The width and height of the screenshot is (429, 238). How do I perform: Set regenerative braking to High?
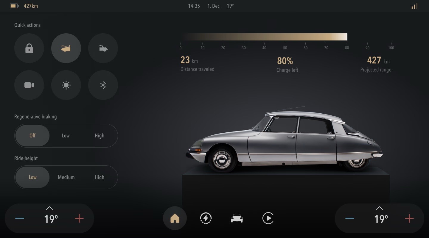click(x=100, y=136)
